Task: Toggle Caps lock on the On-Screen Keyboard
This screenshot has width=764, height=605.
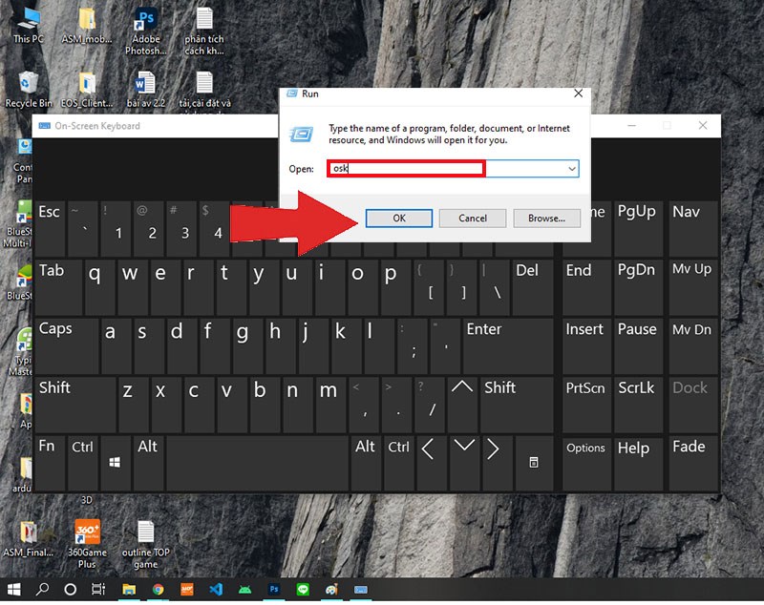Action: pos(67,345)
